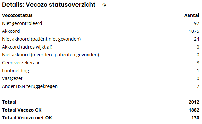The width and height of the screenshot is (202, 124).
Task: Click the Vastgezet status entry
Action: (12, 78)
